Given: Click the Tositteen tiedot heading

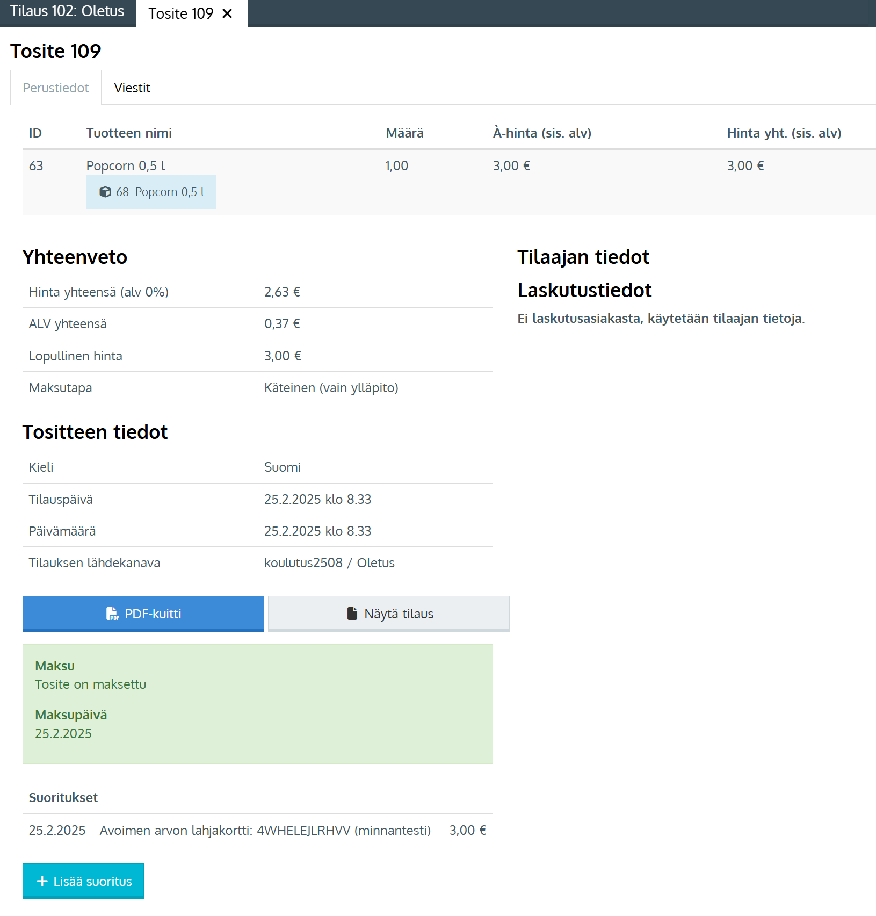Looking at the screenshot, I should (x=95, y=432).
